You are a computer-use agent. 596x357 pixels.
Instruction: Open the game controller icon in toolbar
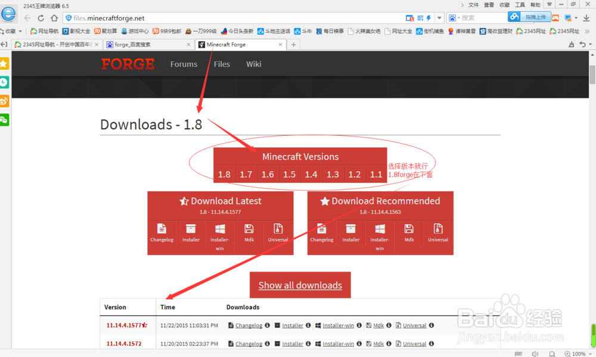point(555,18)
